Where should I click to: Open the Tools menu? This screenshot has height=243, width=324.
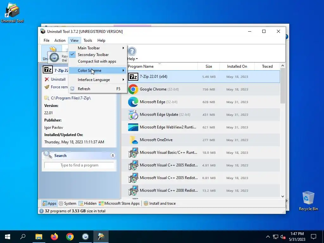point(88,40)
